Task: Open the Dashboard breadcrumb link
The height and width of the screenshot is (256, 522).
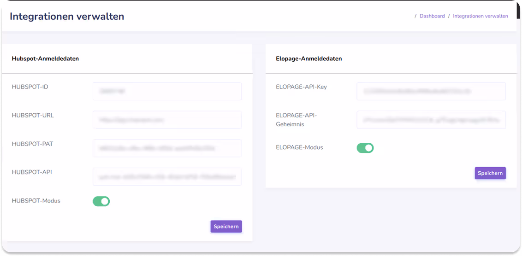Action: point(432,16)
